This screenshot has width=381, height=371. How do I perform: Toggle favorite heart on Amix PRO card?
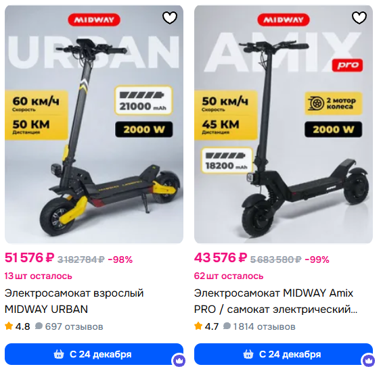pos(359,18)
